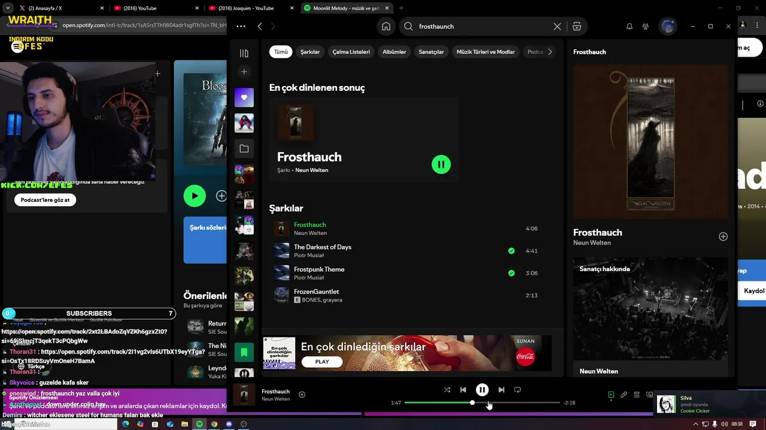Open Neun Welten artist link under top result

point(312,170)
